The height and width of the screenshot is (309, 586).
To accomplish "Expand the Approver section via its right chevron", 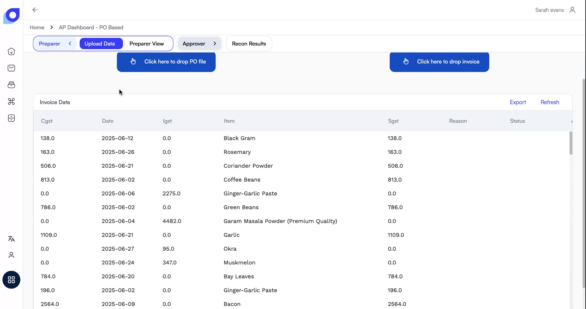I will pos(215,43).
